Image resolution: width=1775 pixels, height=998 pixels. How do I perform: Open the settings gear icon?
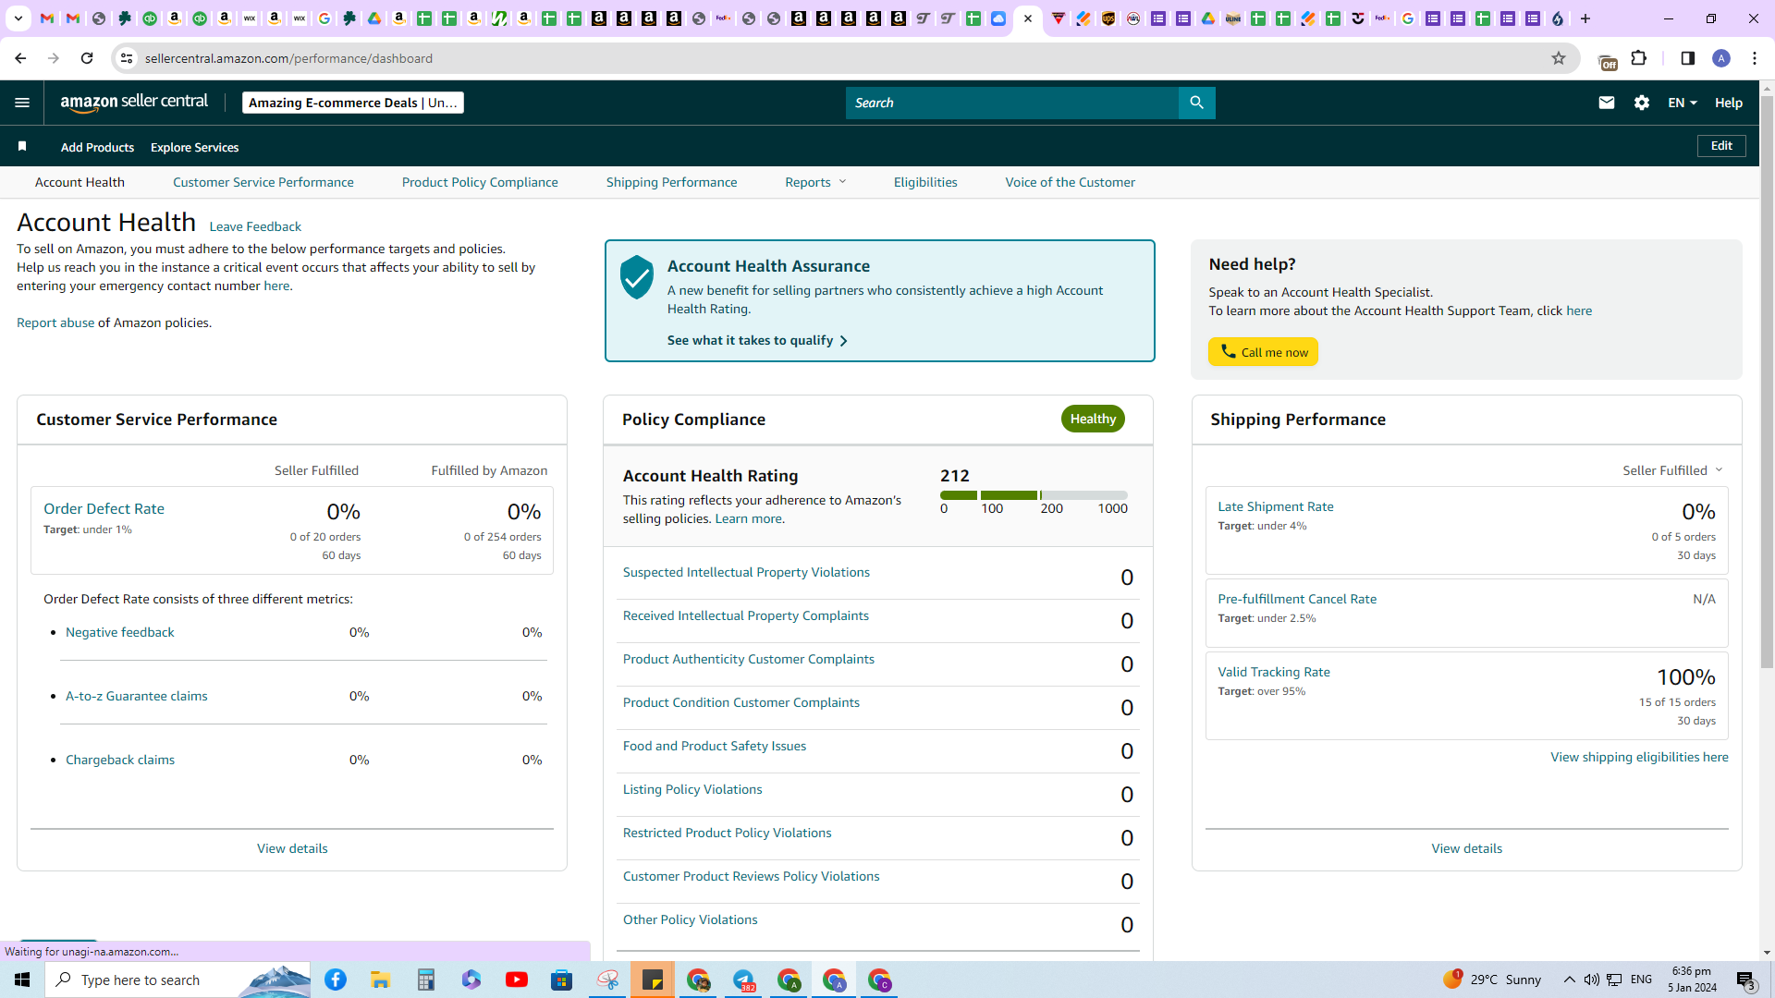[1642, 103]
